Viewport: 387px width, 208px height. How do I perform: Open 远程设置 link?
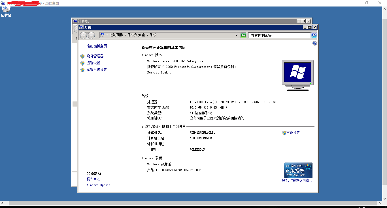(93, 63)
